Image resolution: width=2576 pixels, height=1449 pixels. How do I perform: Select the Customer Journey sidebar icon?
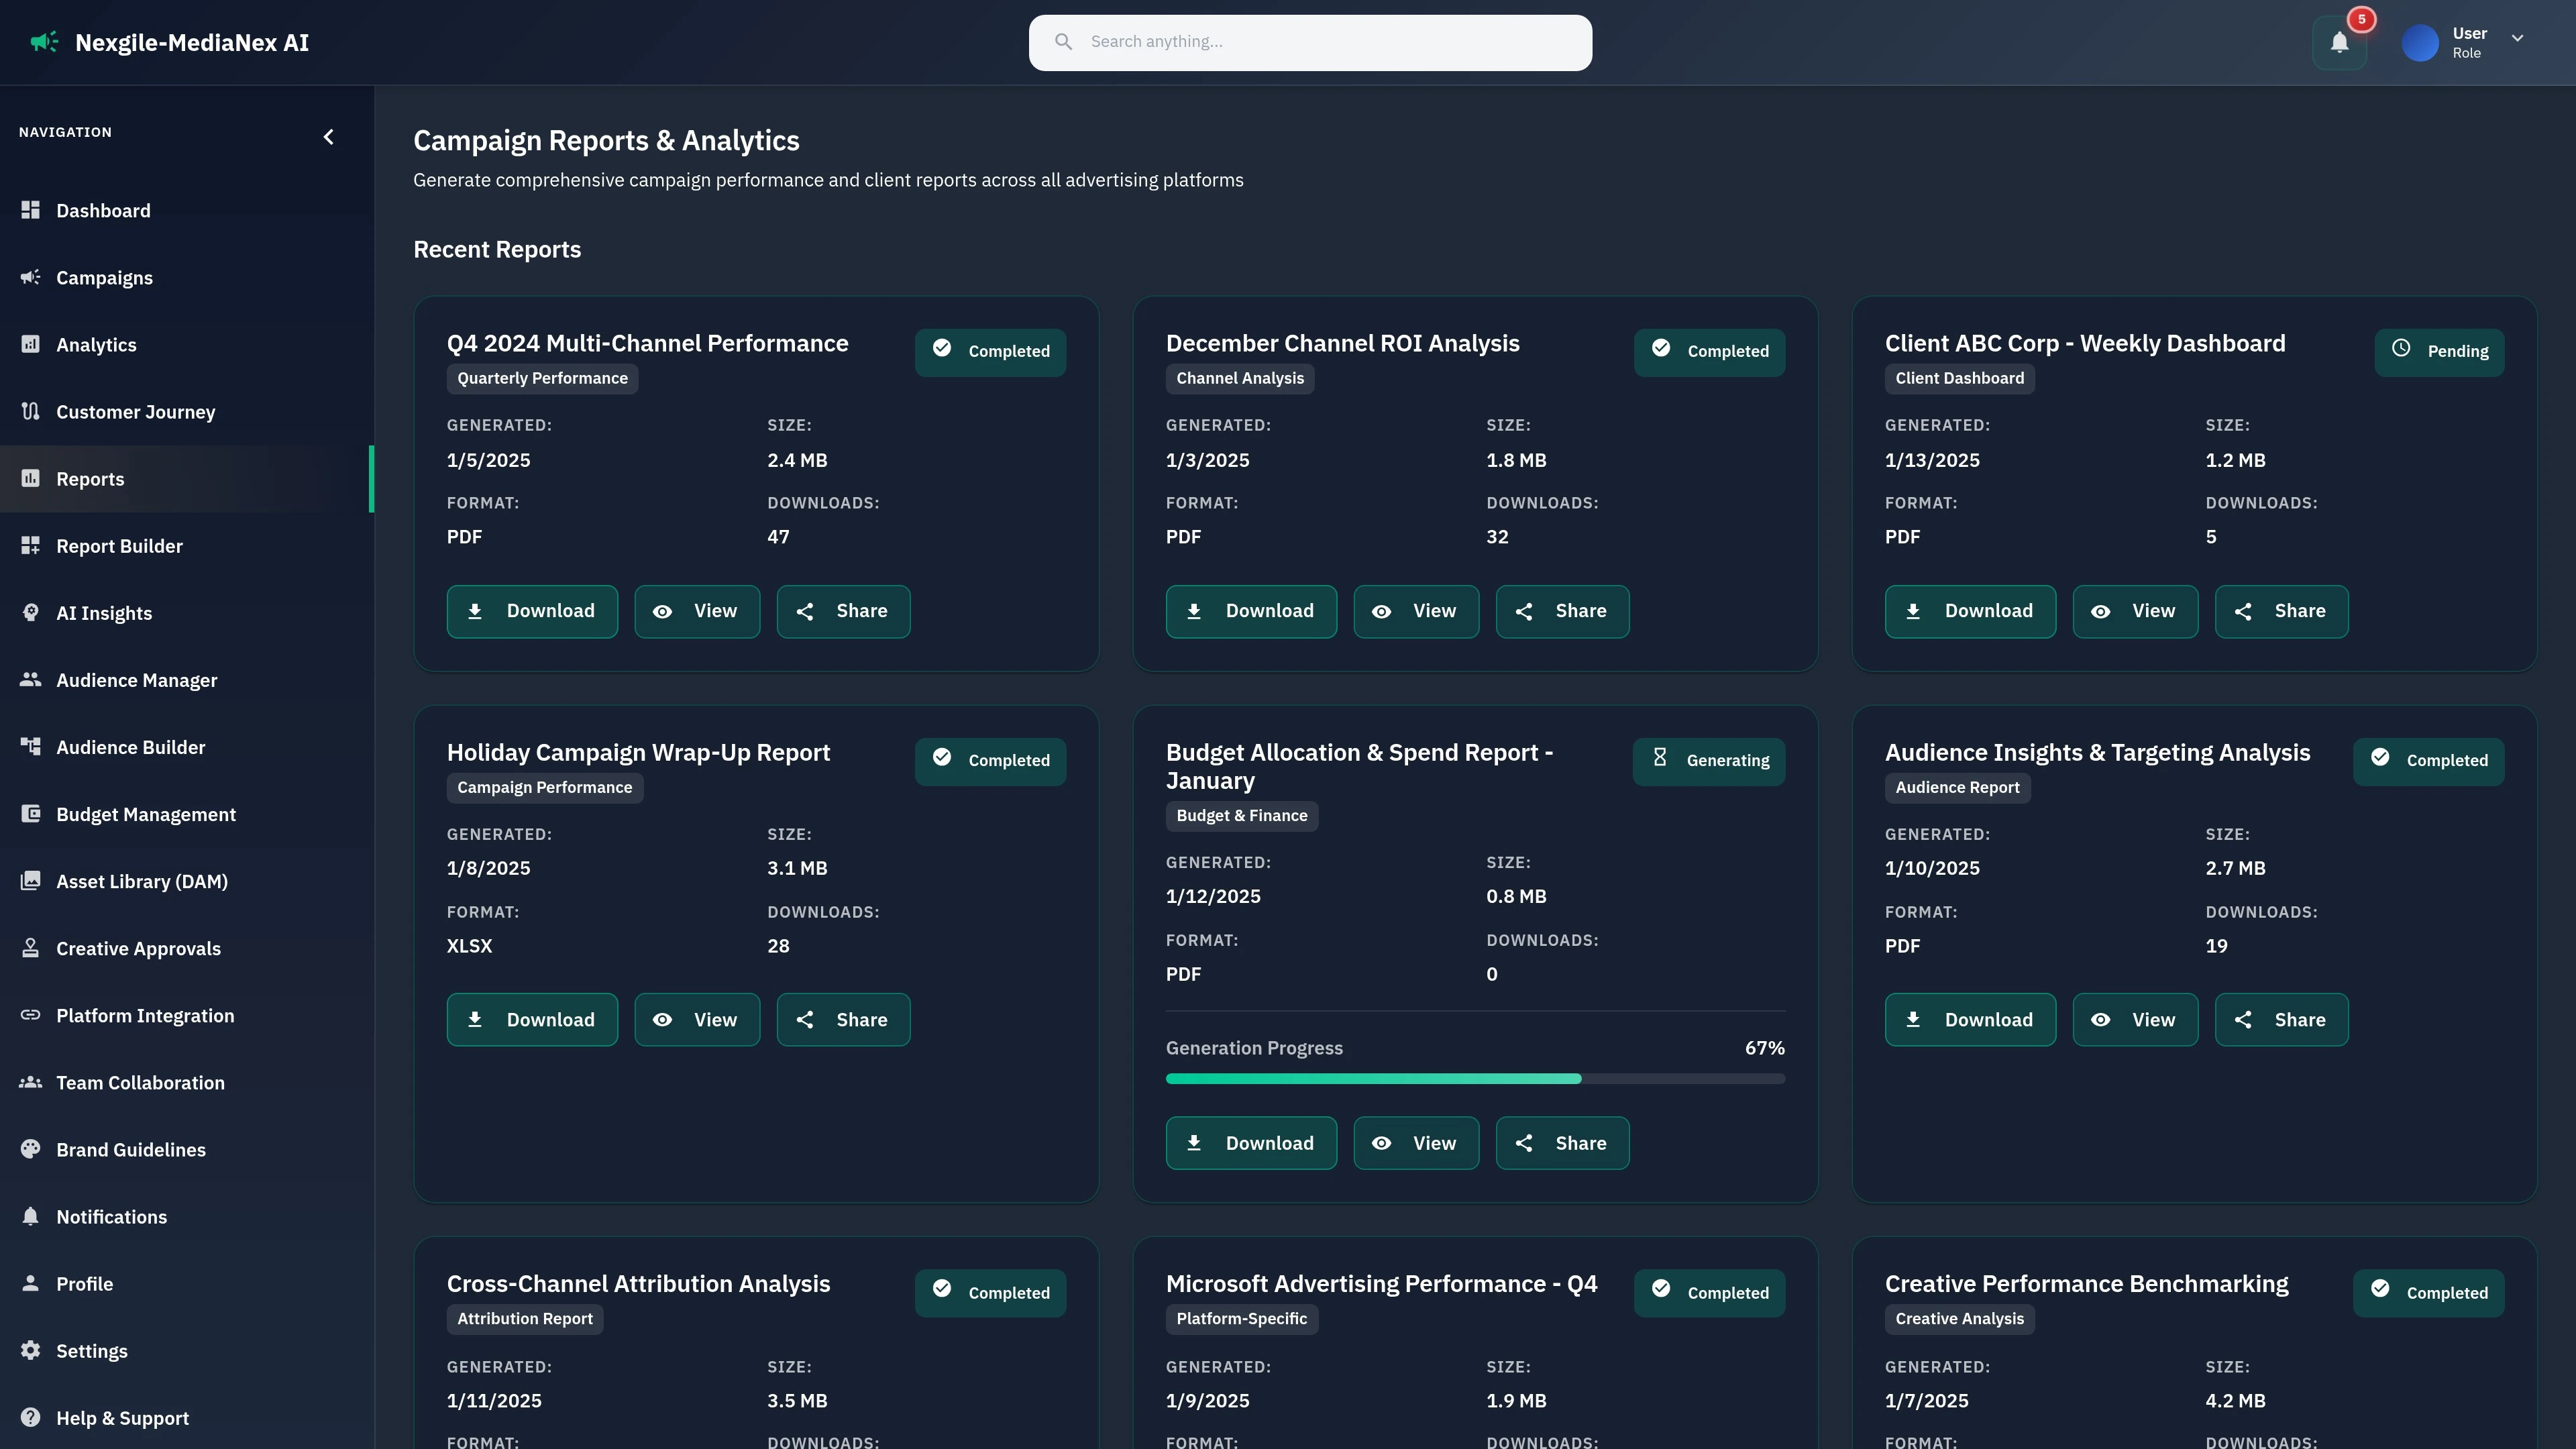tap(30, 411)
